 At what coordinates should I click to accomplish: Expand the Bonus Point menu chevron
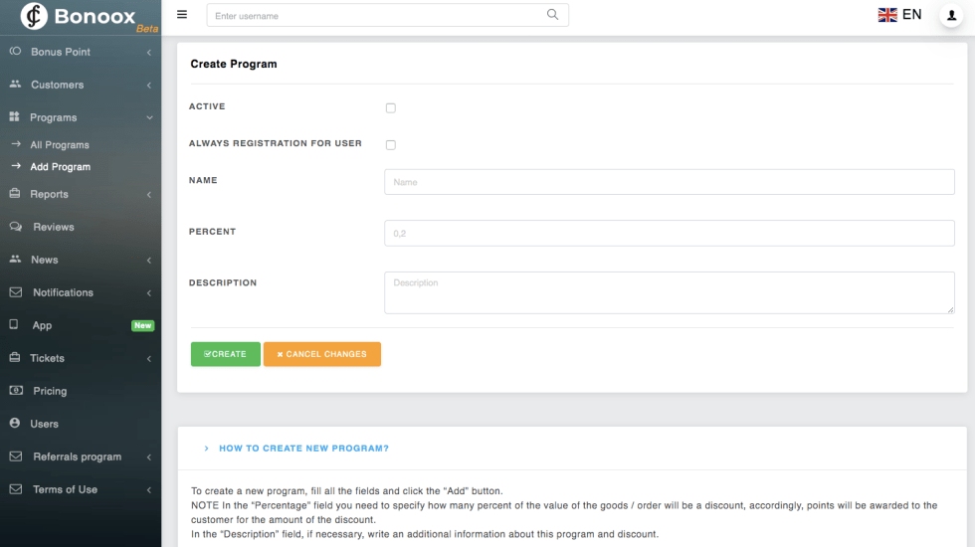148,52
